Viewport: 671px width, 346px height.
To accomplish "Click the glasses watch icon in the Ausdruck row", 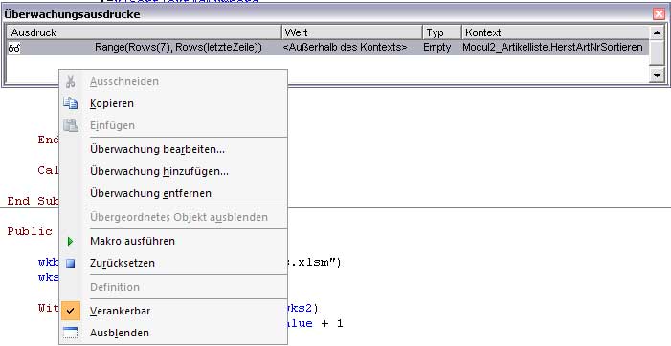I will pos(13,49).
